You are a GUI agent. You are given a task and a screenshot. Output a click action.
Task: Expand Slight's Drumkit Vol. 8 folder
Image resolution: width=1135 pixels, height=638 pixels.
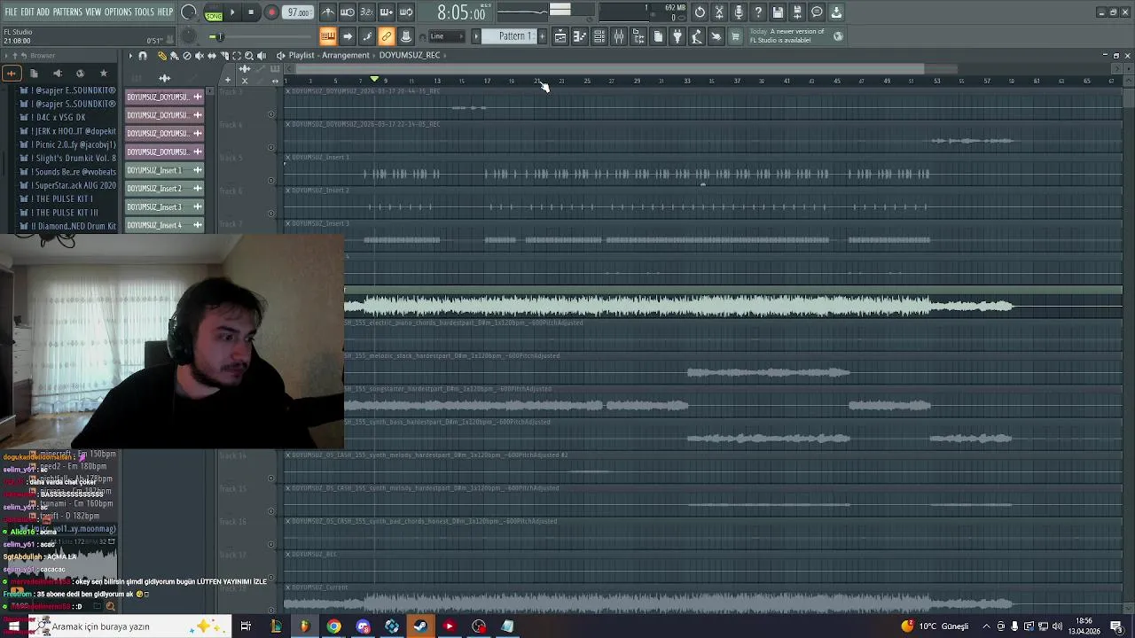click(69, 158)
